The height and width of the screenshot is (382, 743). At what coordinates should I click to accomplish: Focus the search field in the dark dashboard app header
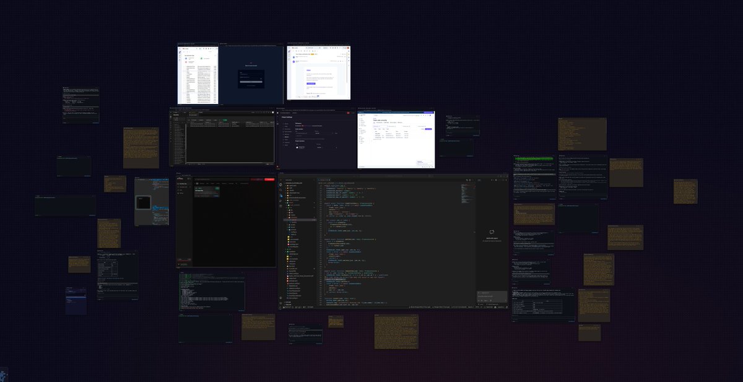[x=222, y=180]
